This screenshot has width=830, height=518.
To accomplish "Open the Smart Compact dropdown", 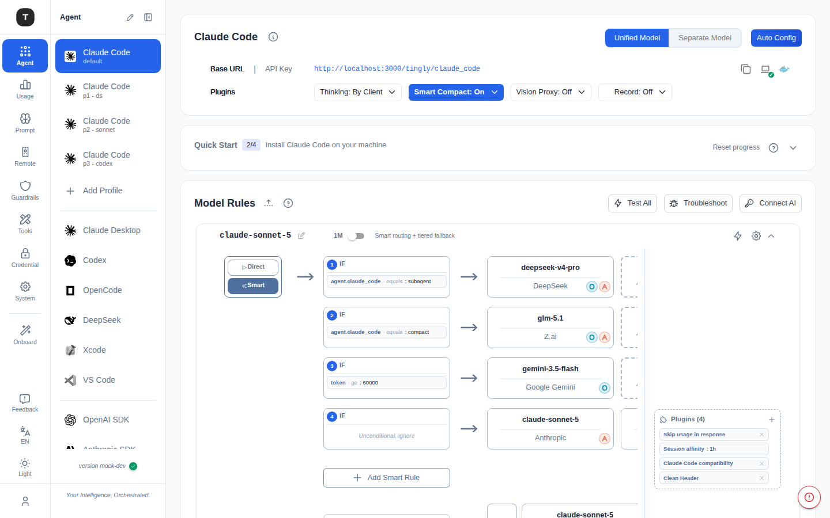I will pyautogui.click(x=456, y=92).
